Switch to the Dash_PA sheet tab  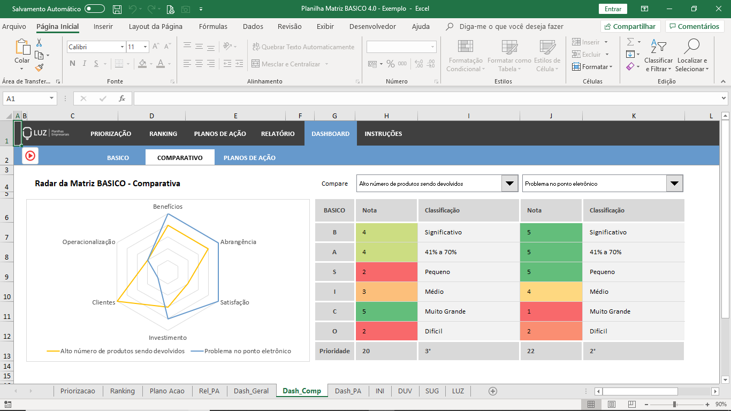point(348,391)
